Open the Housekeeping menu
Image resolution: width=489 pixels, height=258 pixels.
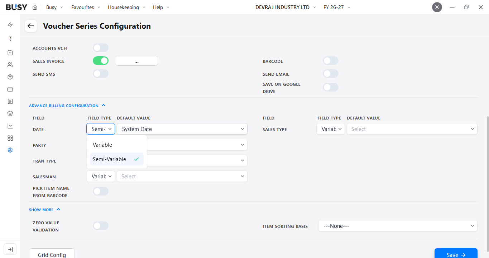tap(126, 7)
